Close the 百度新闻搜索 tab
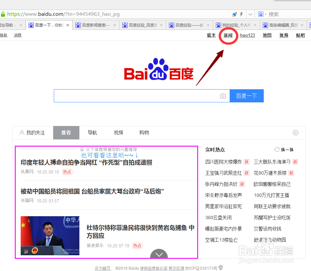This screenshot has height=271, width=311. pyautogui.click(x=114, y=25)
